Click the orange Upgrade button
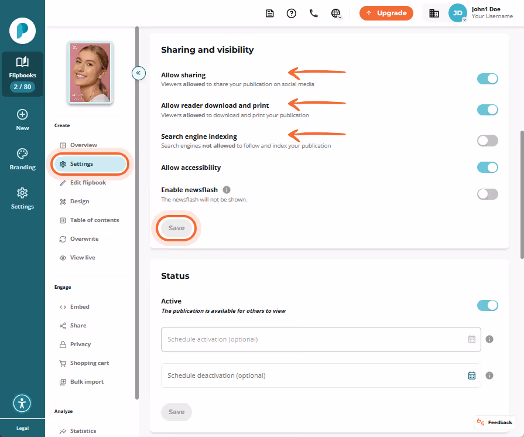 (x=386, y=13)
